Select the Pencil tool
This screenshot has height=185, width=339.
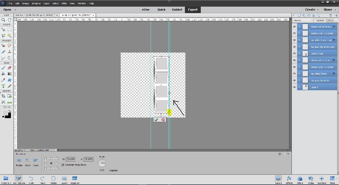tap(10, 86)
